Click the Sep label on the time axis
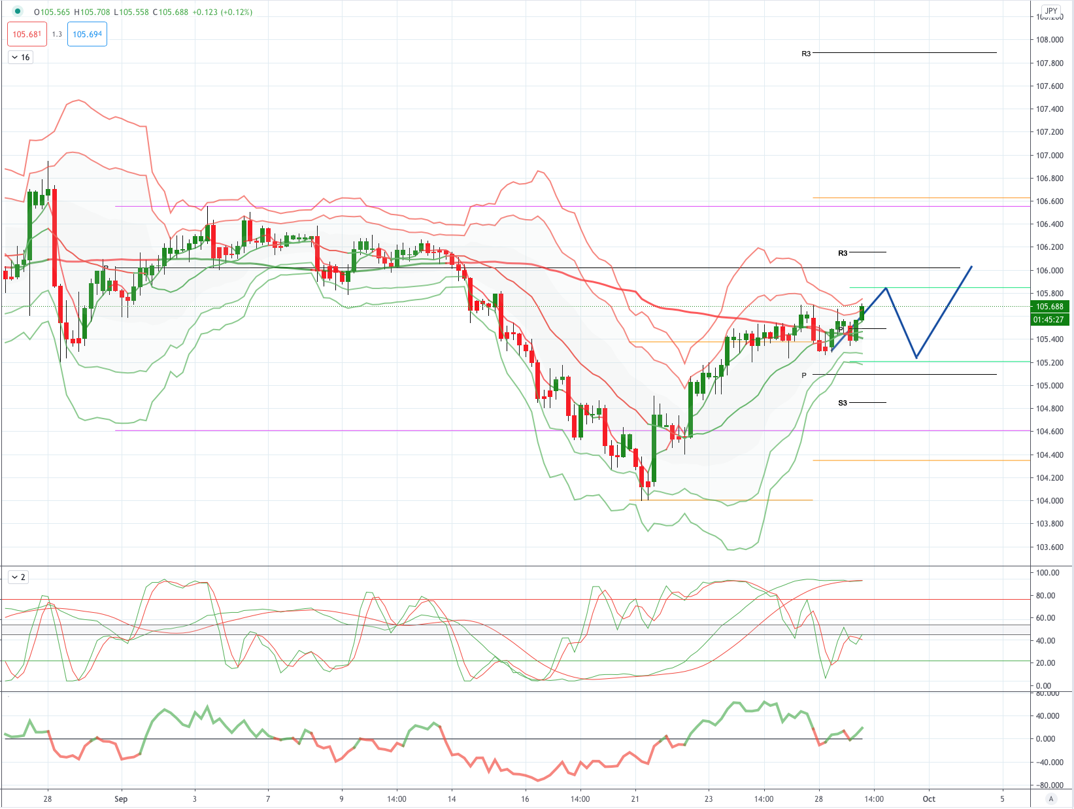The image size is (1074, 809). coord(121,799)
